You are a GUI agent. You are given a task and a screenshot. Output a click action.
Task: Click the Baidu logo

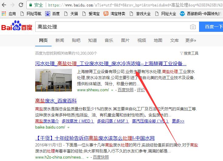coord(17,25)
